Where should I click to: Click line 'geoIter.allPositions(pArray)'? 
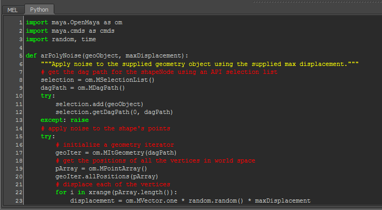click(x=107, y=176)
